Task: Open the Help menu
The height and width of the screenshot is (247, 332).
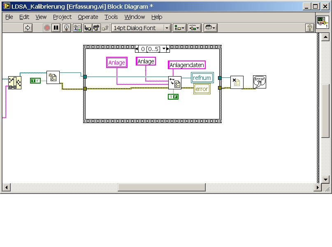Action: 157,17
